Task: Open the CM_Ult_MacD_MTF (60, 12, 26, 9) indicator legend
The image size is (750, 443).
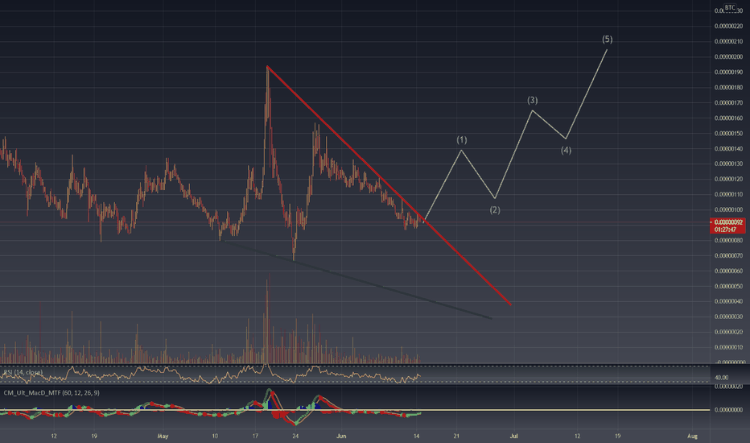Action: (x=52, y=393)
